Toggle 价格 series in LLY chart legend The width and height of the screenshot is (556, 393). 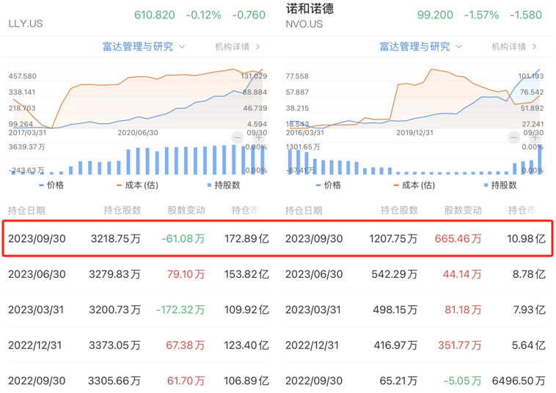click(50, 186)
